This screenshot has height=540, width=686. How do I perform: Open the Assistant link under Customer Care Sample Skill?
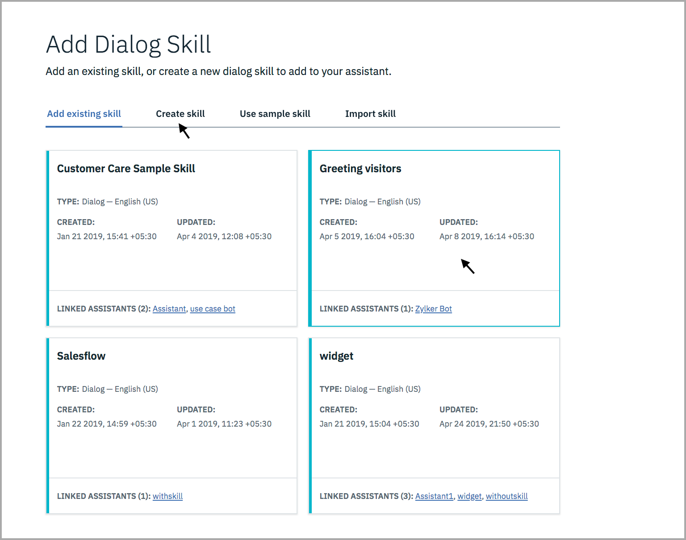(x=169, y=308)
